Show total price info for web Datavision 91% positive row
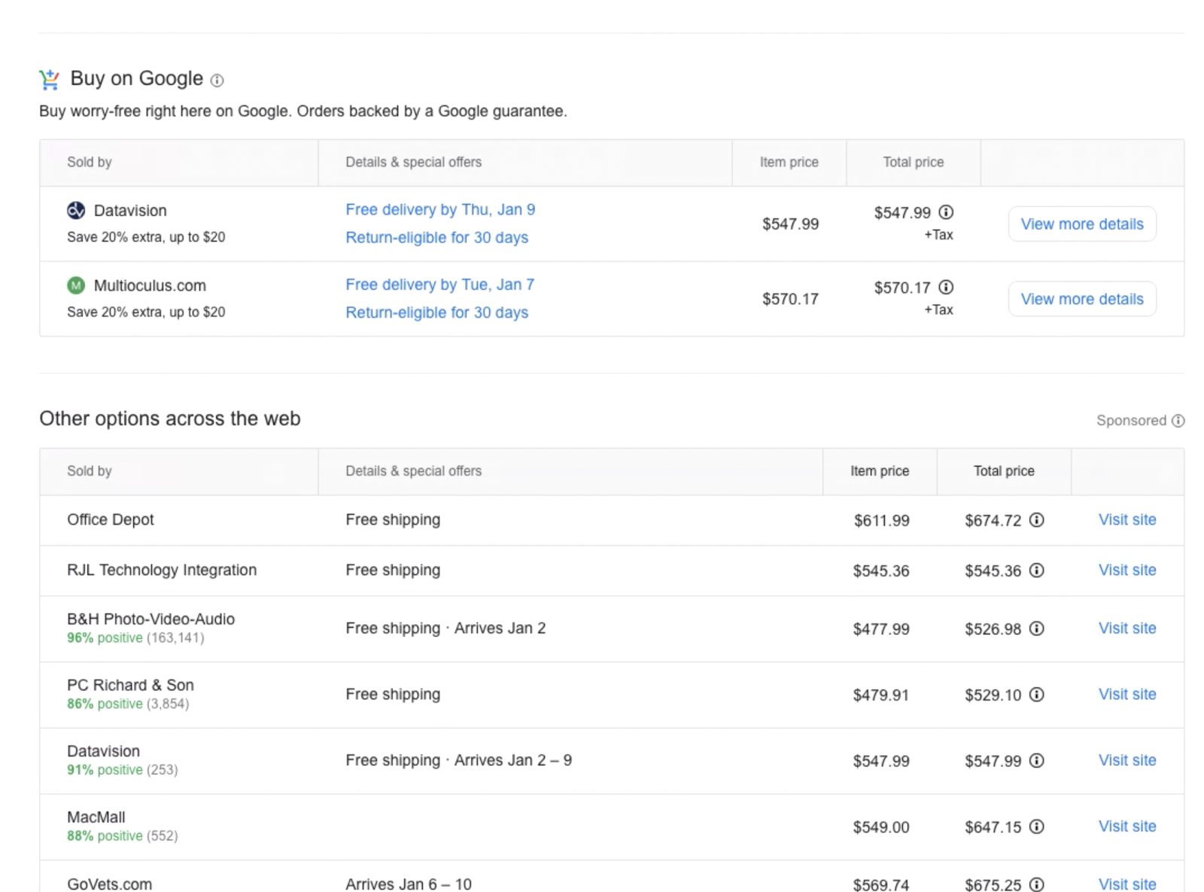 pos(1036,761)
